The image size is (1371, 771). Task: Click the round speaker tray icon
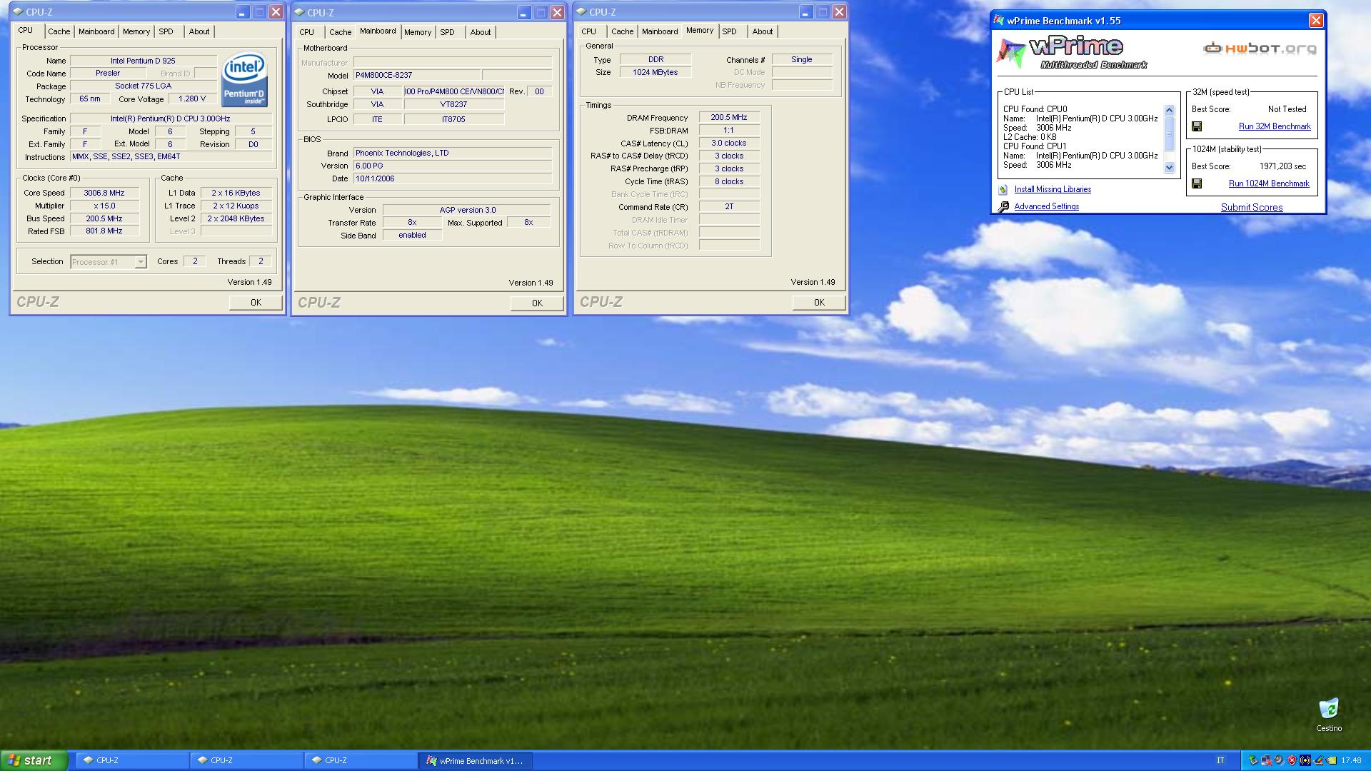pyautogui.click(x=1279, y=760)
